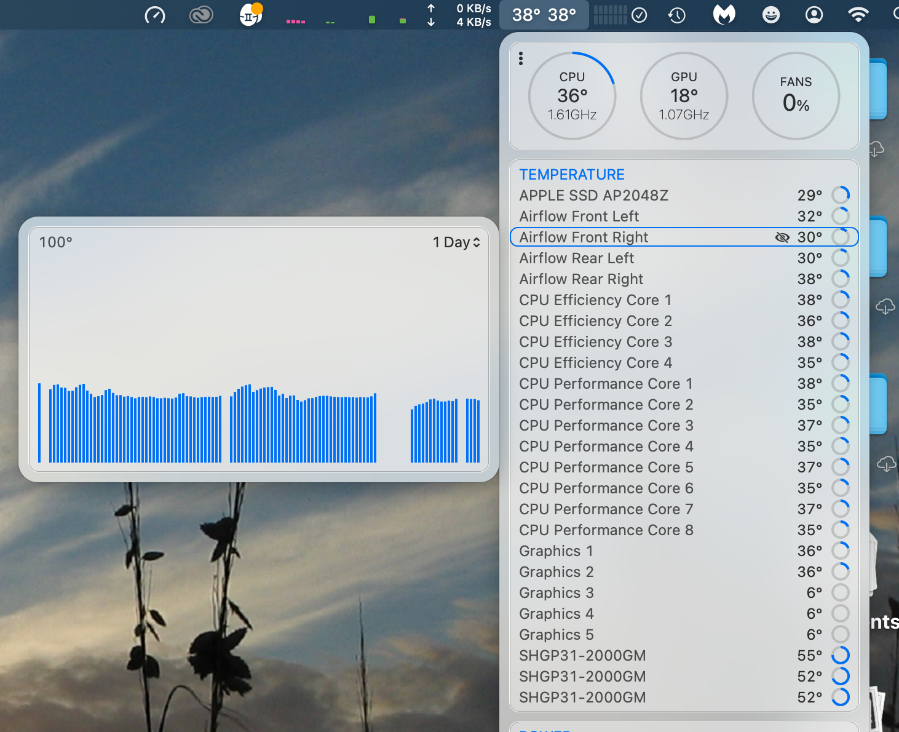This screenshot has height=732, width=899.
Task: Click the progress circle beside SHGP31-2000GM 55°
Action: point(841,655)
